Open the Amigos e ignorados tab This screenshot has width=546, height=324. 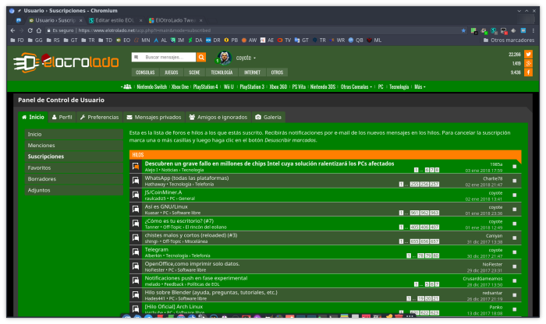[218, 117]
